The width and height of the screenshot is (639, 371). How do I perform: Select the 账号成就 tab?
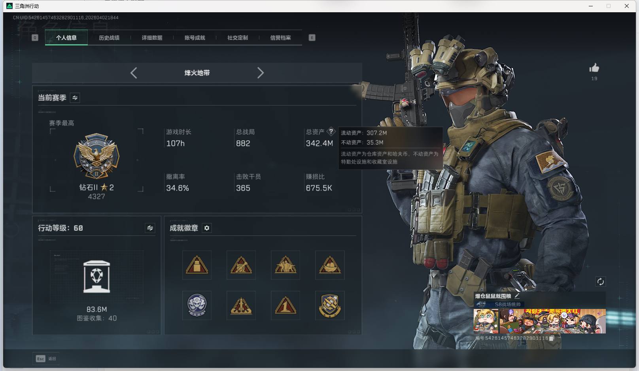[x=195, y=38]
